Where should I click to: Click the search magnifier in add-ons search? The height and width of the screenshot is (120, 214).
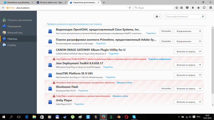pyautogui.click(x=203, y=16)
